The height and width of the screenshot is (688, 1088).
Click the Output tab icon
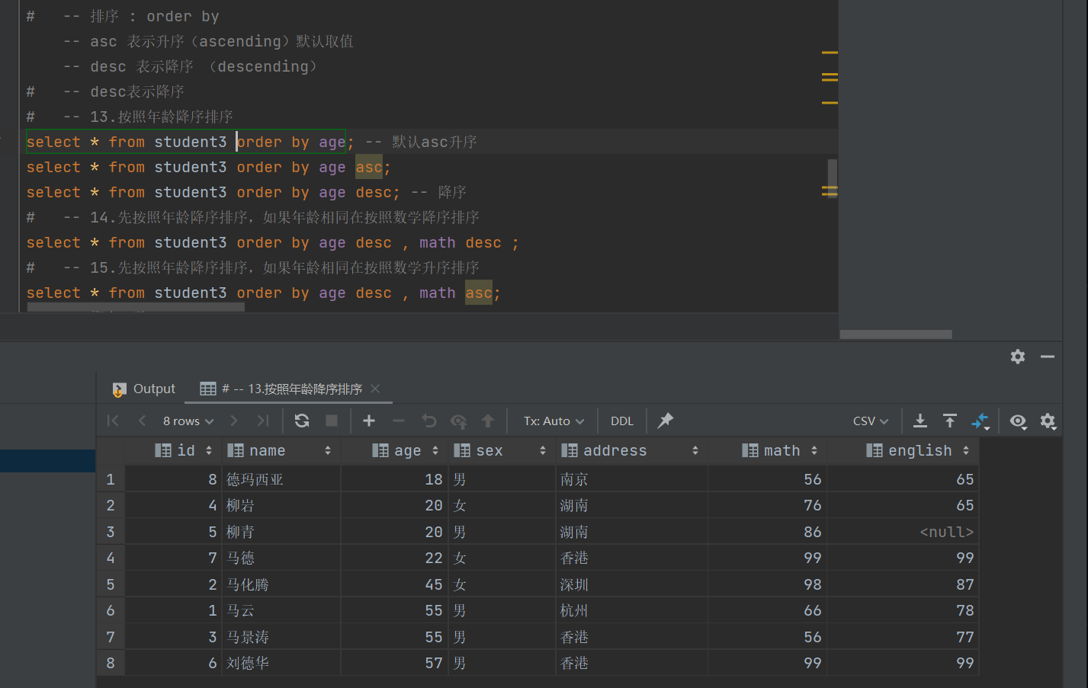119,389
